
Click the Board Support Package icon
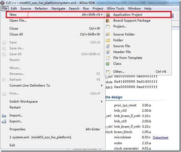click(108, 21)
